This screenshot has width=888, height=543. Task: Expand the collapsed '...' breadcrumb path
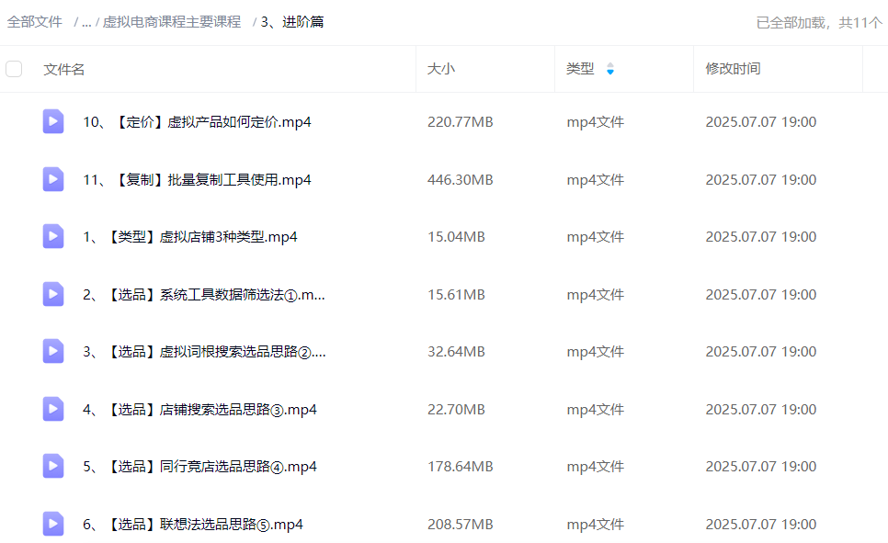pyautogui.click(x=85, y=22)
